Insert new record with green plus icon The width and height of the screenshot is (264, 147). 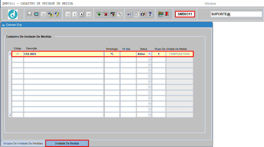pyautogui.click(x=99, y=14)
